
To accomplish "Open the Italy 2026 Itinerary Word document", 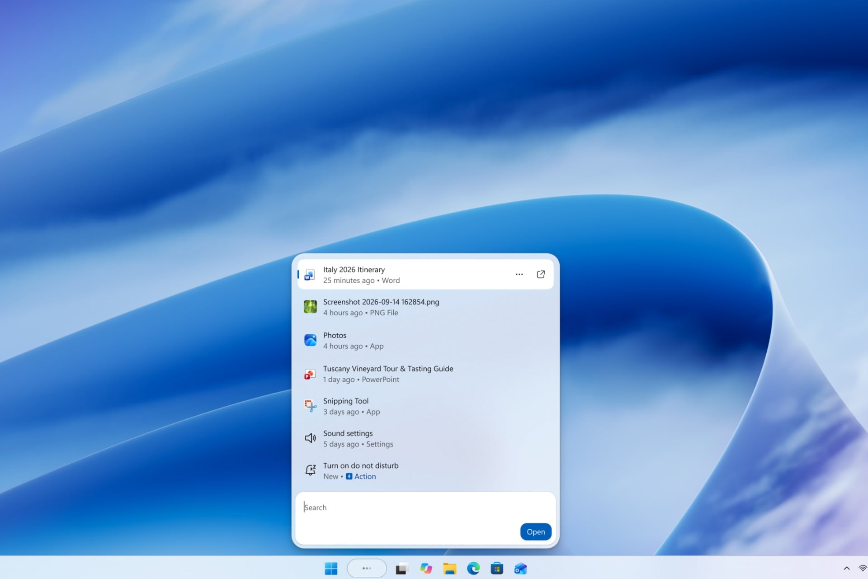I will [425, 275].
